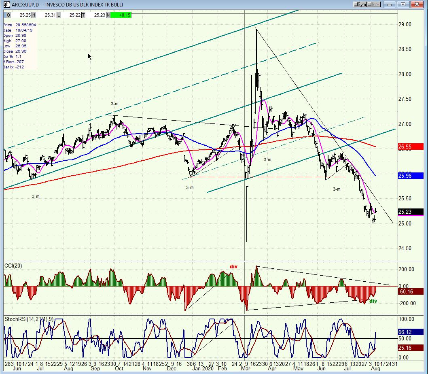Viewport: 428px width, 374px height.
Task: Click the last trade field showing 25.23
Action: tap(96, 15)
